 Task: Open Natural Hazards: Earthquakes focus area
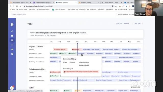pos(129,80)
